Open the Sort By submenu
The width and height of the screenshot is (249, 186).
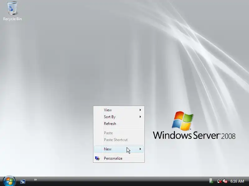[x=119, y=117]
